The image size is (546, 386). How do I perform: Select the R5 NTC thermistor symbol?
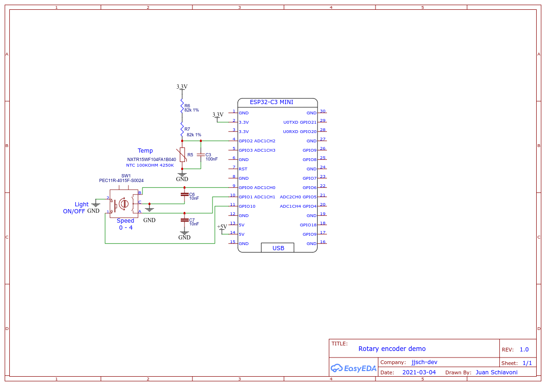(x=182, y=155)
